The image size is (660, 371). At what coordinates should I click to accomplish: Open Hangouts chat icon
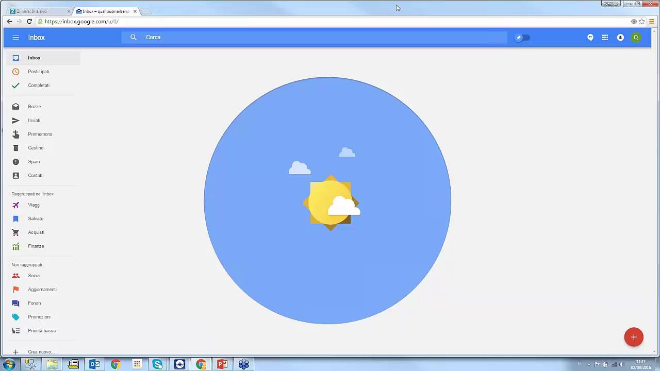click(x=590, y=38)
